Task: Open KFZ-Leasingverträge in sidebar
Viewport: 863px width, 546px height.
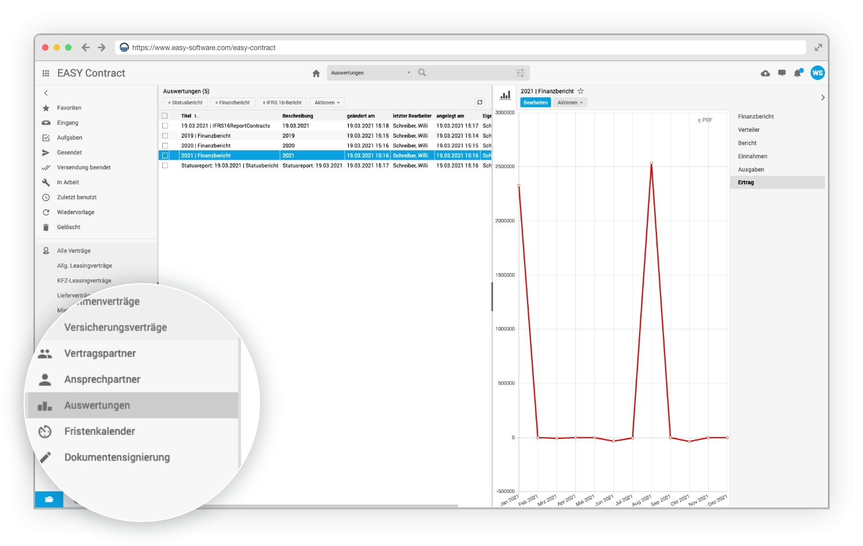Action: tap(84, 280)
